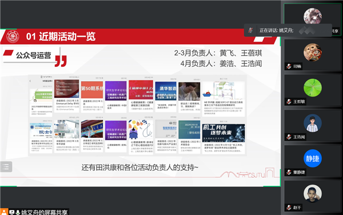This screenshot has width=343, height=215.
Task: Click the blue 静捷 avatar circle
Action: coord(312,158)
